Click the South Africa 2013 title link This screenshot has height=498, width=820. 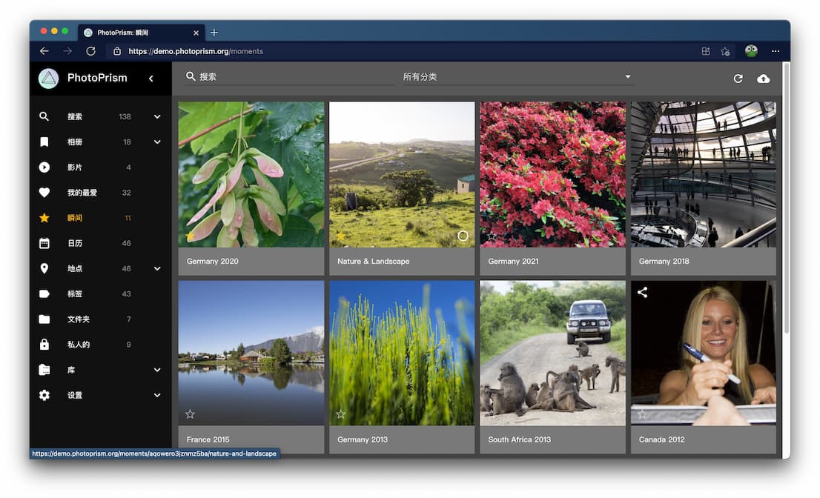pyautogui.click(x=519, y=439)
